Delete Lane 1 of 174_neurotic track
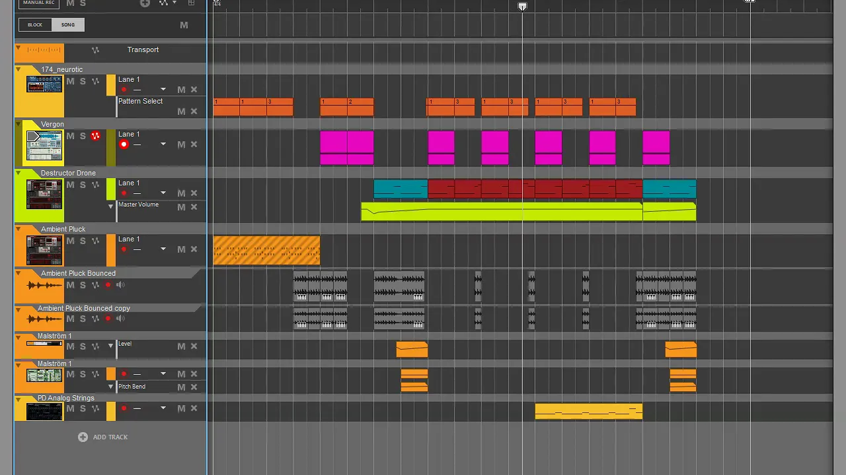 point(194,90)
